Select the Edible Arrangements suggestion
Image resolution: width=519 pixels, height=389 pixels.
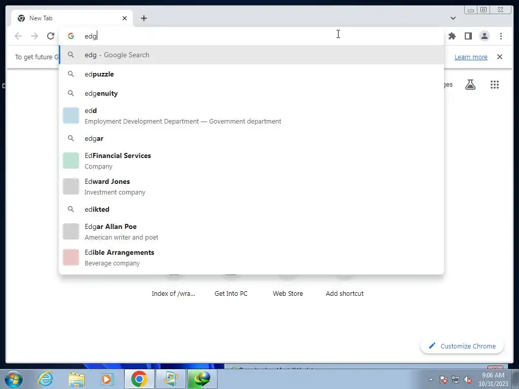tap(251, 257)
